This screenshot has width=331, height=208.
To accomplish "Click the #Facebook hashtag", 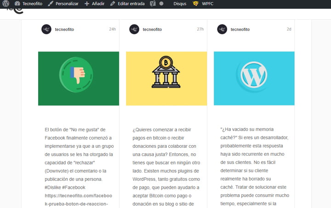I will [x=74, y=187].
